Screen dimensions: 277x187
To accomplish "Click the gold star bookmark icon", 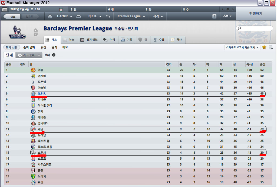I will 264,47.
